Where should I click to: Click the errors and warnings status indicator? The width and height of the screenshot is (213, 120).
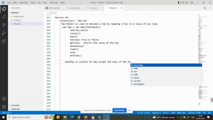pyautogui.click(x=7, y=113)
